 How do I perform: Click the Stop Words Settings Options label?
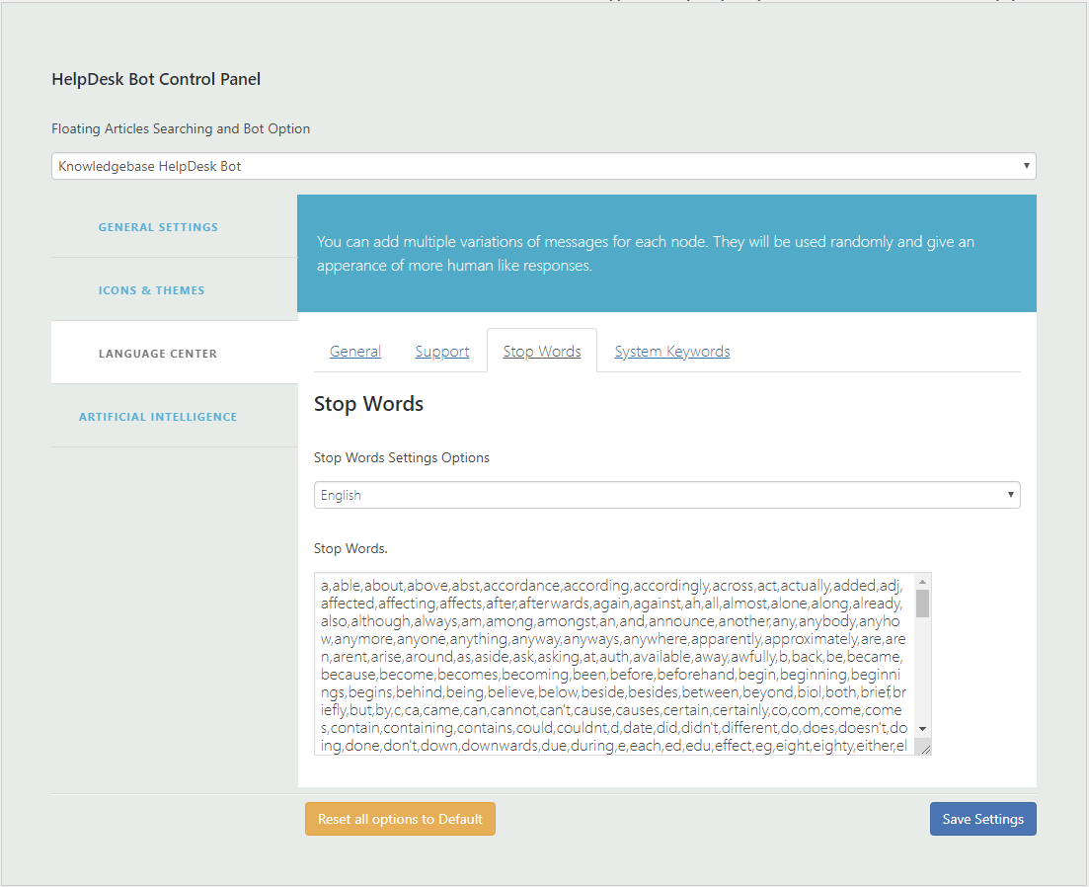[402, 457]
